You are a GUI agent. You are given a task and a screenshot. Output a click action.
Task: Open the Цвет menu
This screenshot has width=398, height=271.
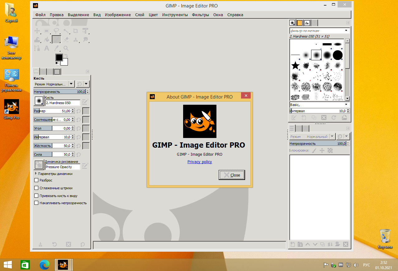153,15
